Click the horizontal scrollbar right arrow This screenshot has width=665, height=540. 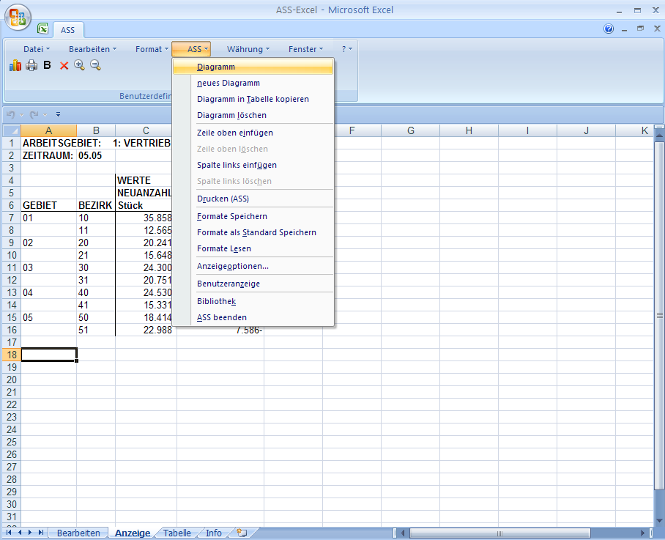[643, 533]
